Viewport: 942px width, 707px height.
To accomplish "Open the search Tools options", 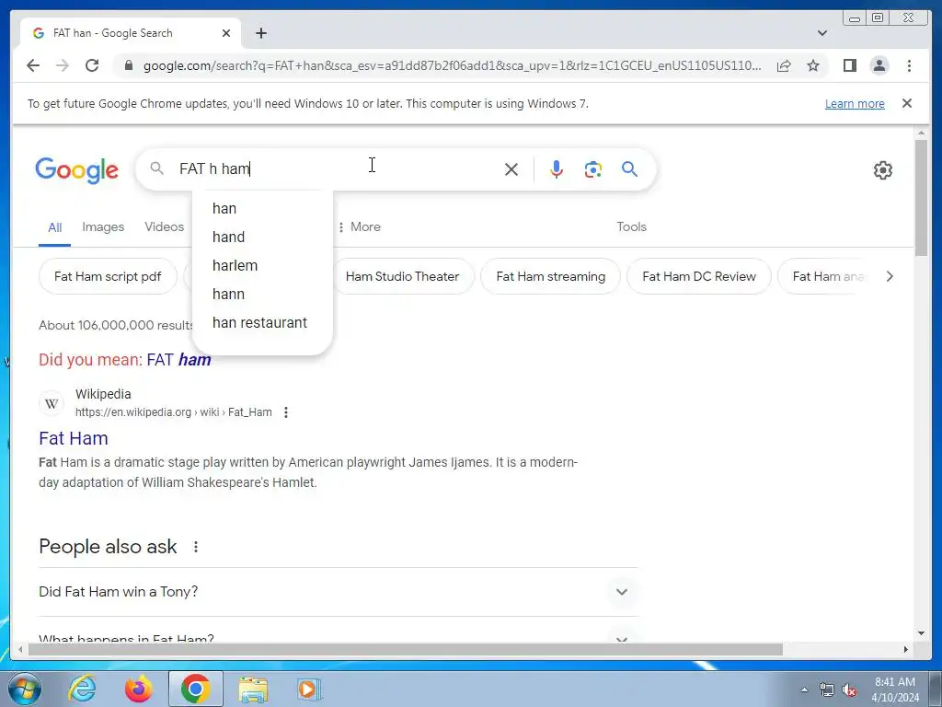I will (x=631, y=226).
